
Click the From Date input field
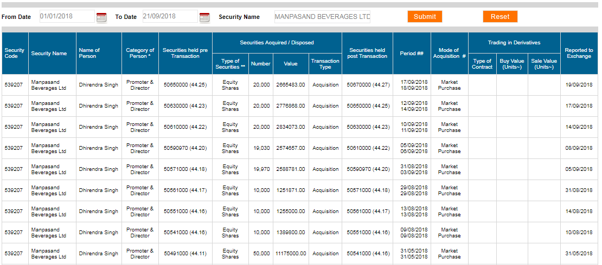click(x=67, y=16)
